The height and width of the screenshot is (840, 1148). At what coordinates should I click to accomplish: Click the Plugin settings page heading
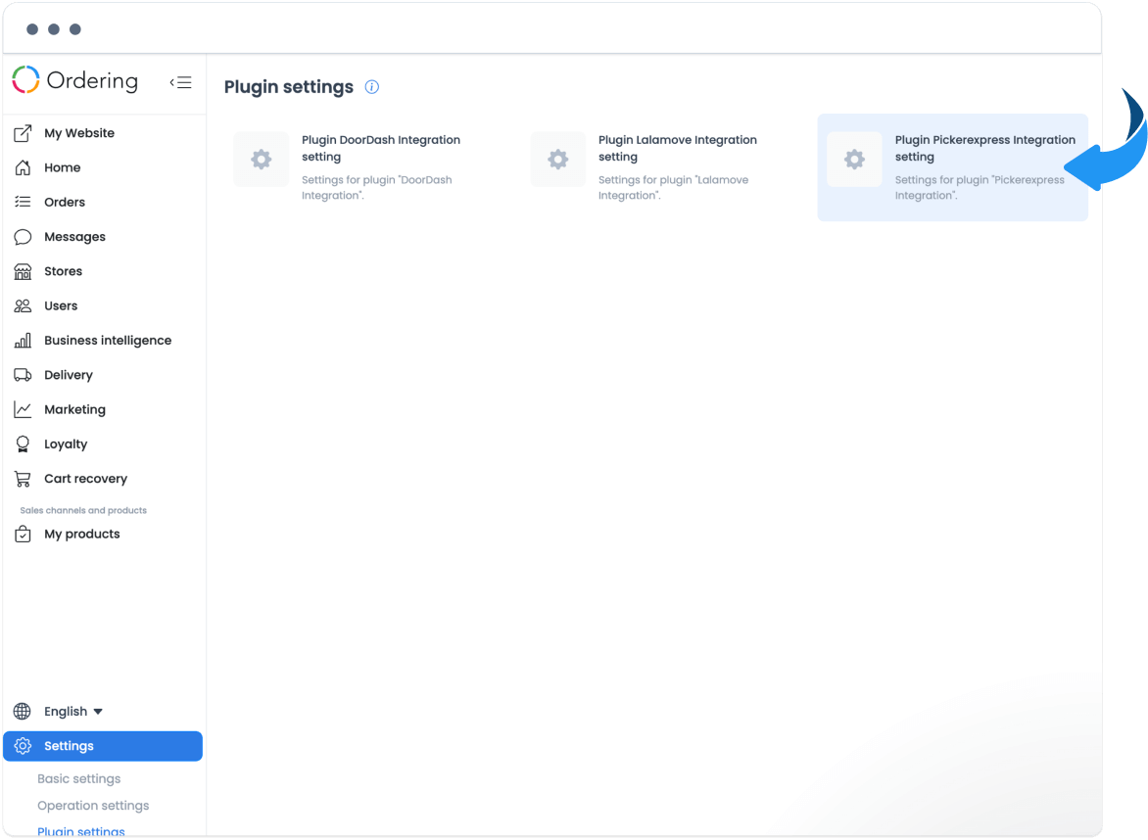pos(288,87)
